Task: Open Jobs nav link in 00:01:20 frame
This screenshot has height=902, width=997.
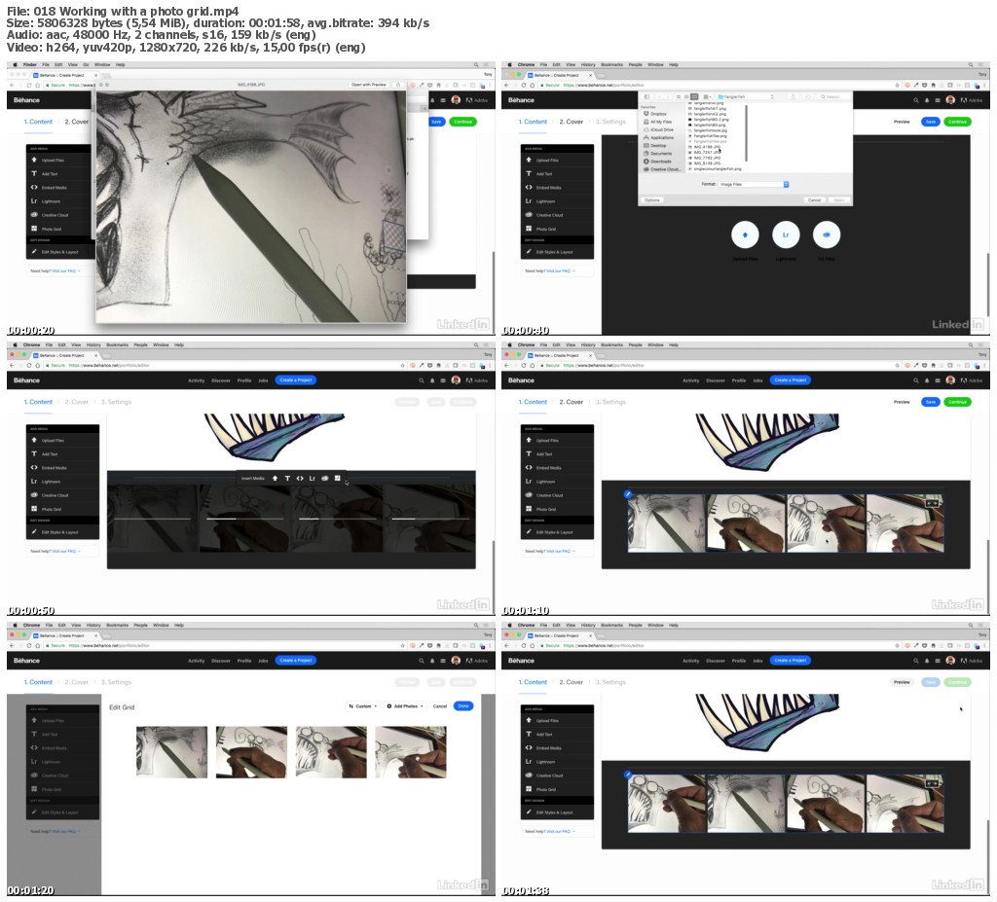Action: tap(263, 661)
